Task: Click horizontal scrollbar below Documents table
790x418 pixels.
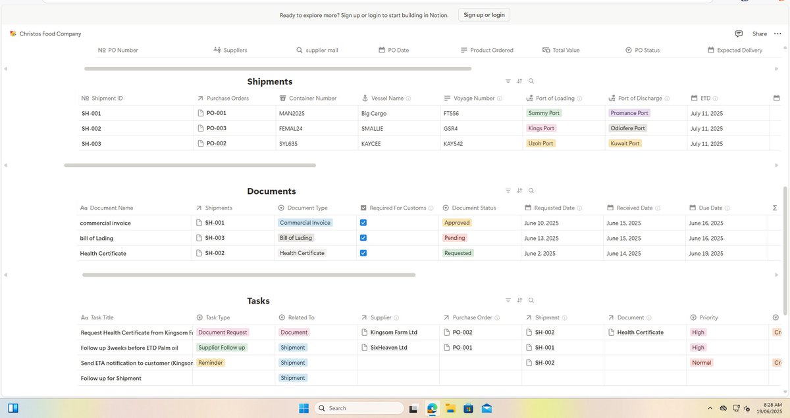Action: click(248, 275)
